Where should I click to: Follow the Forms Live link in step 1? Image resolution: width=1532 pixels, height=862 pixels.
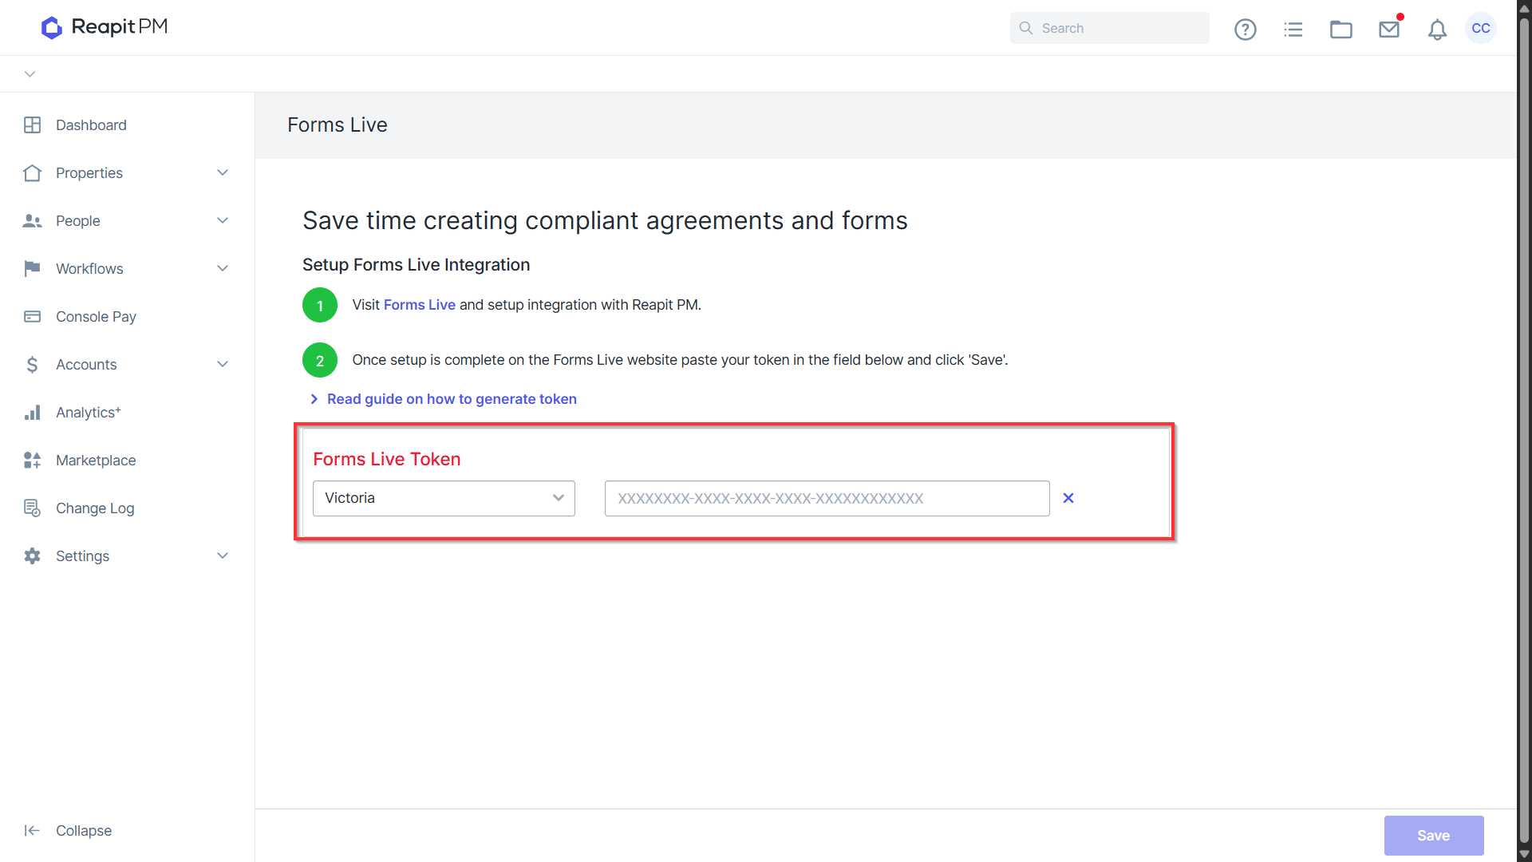click(x=420, y=305)
